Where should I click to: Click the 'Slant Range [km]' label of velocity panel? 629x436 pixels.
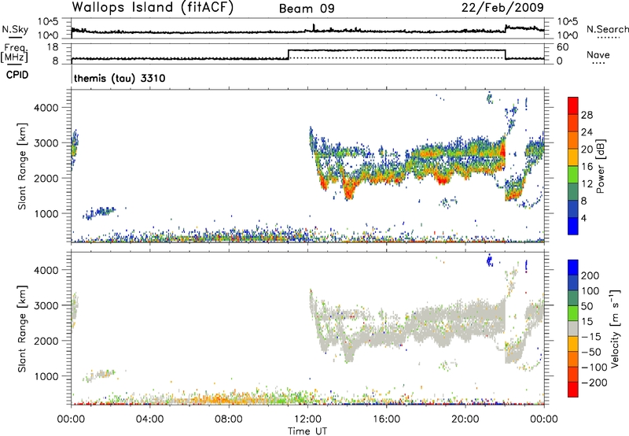22,328
